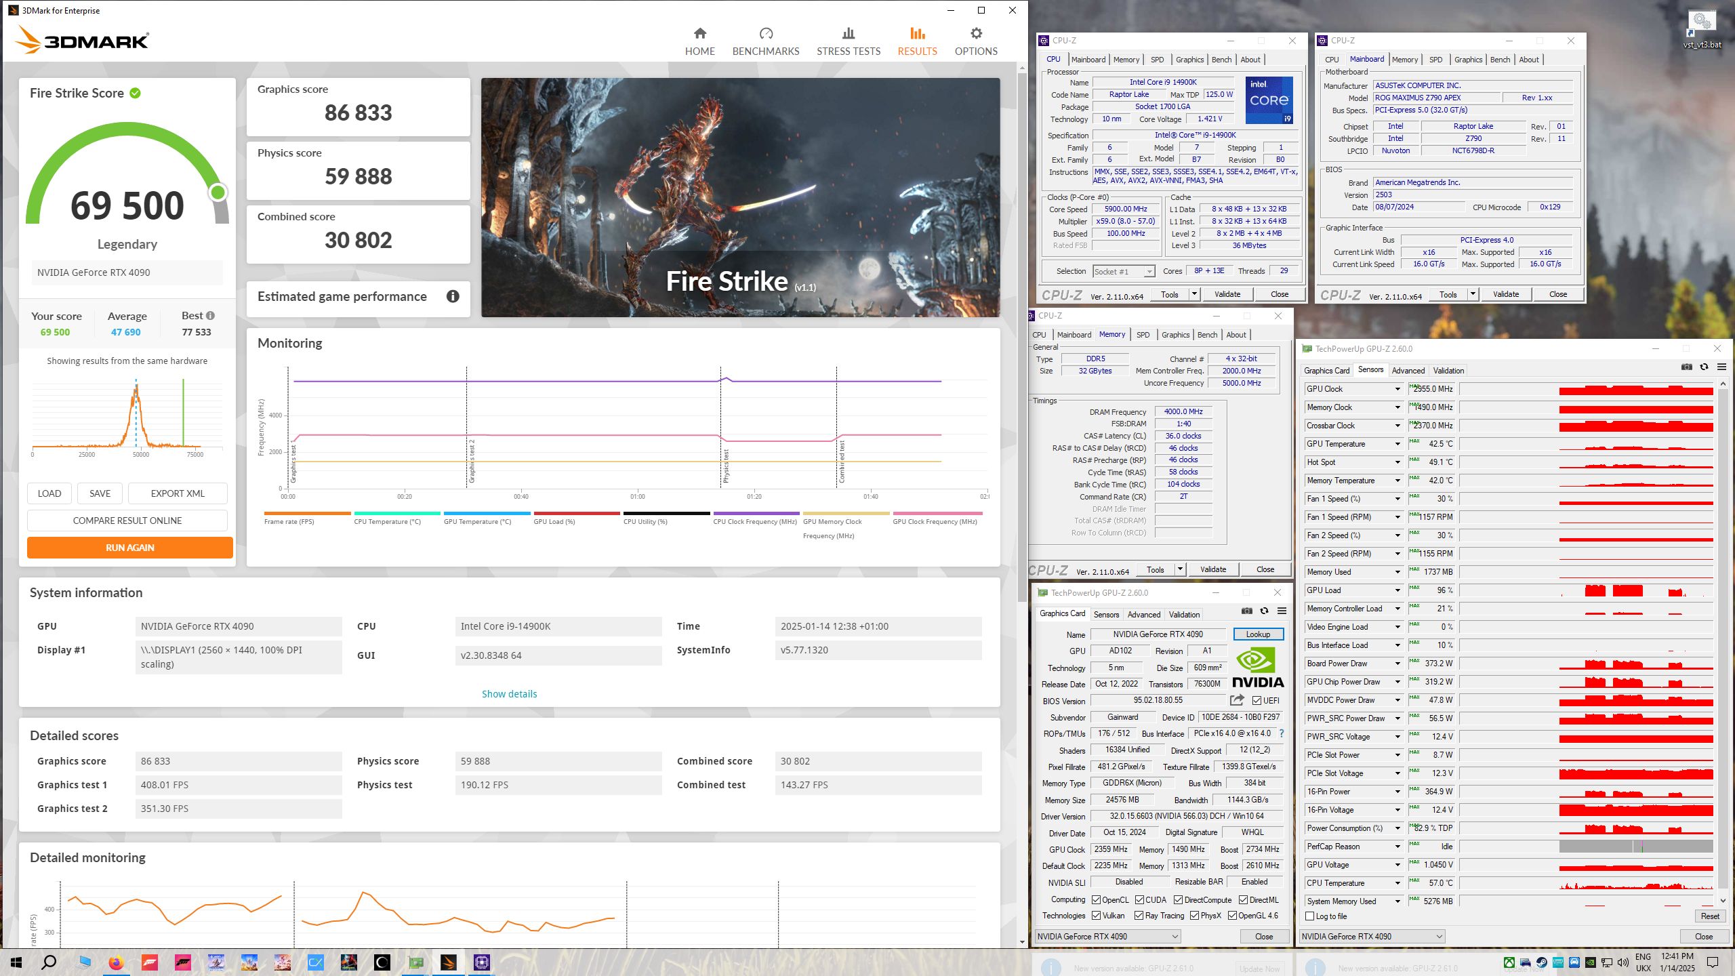This screenshot has width=1735, height=976.
Task: Click the GPU-Z Graphics Card window screenshot camera icon
Action: (1246, 611)
